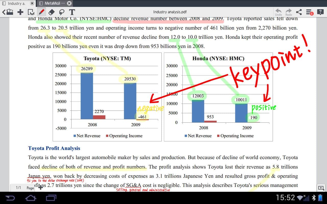Select the Eraser tool
The width and height of the screenshot is (327, 204).
click(x=51, y=12)
